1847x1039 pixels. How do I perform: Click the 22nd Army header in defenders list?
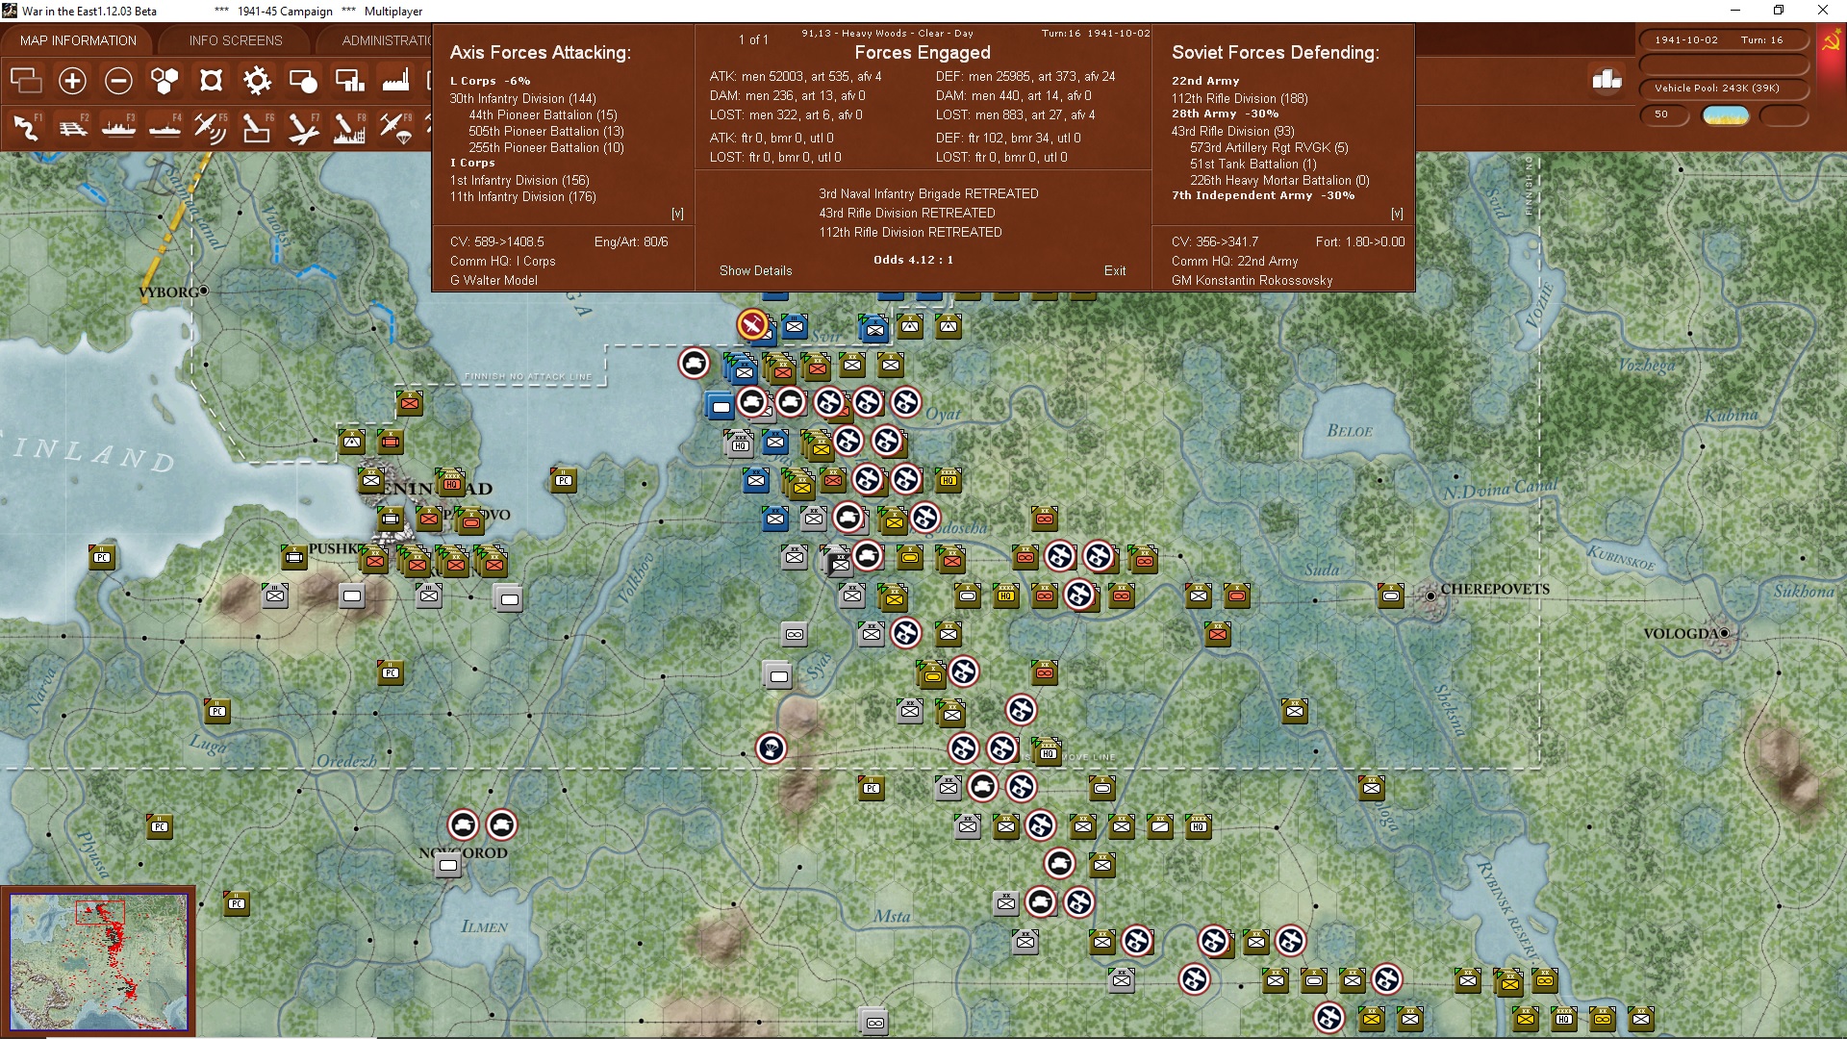[1205, 81]
